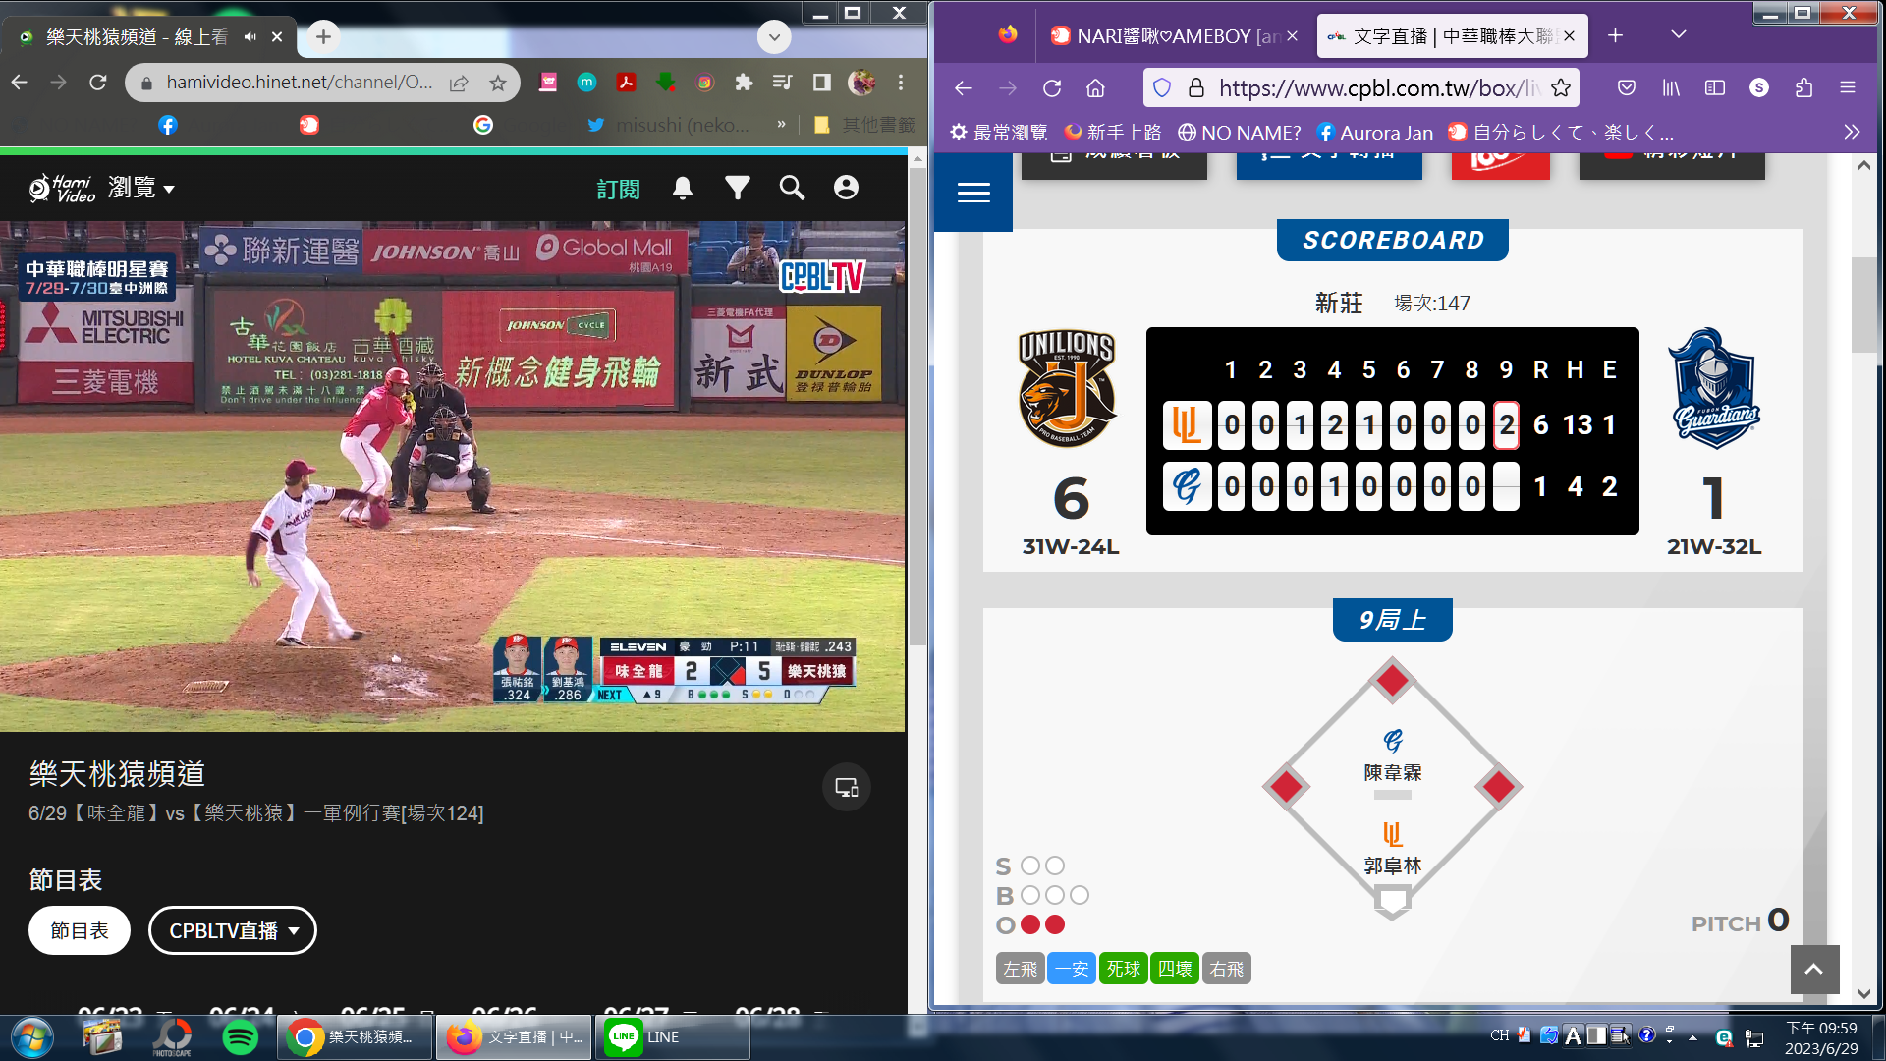This screenshot has width=1886, height=1061.
Task: Select the 一安 play result tag
Action: coord(1072,969)
